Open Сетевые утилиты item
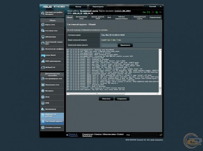The image size is (203, 151). (x=52, y=128)
